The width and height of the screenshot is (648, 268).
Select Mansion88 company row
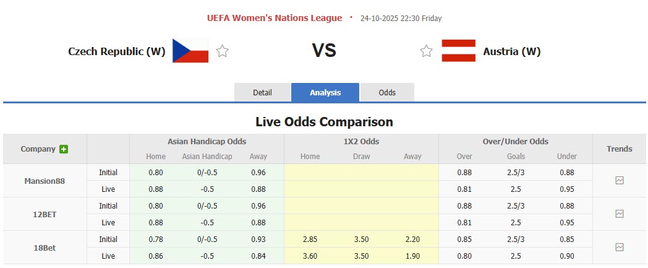(x=45, y=181)
